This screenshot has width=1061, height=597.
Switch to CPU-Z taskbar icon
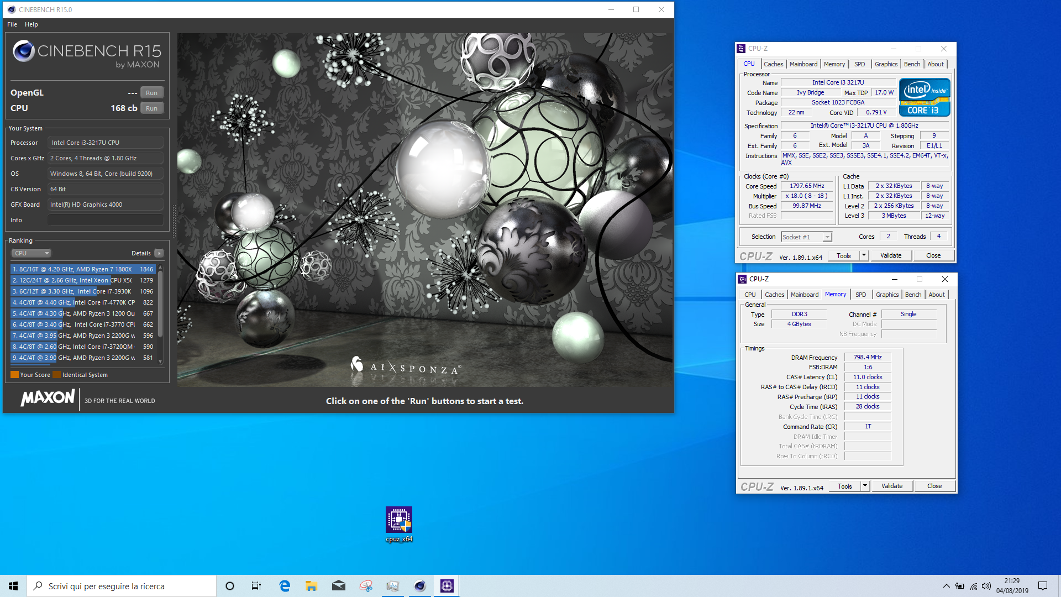tap(447, 586)
